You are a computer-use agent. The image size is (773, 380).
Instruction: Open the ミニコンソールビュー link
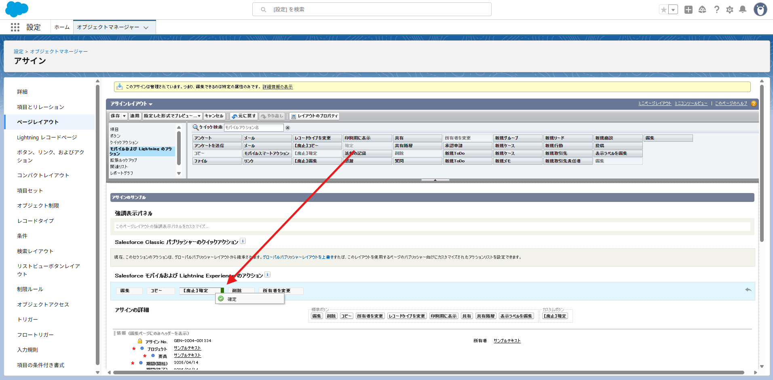coord(691,103)
